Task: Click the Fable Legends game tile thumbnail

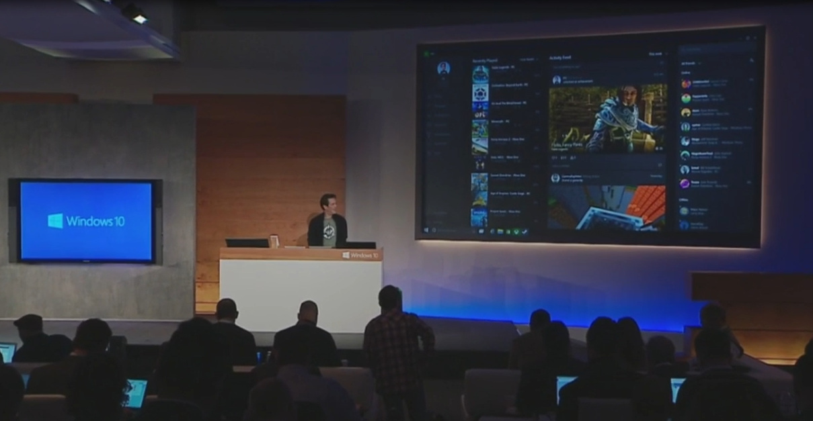Action: (479, 73)
